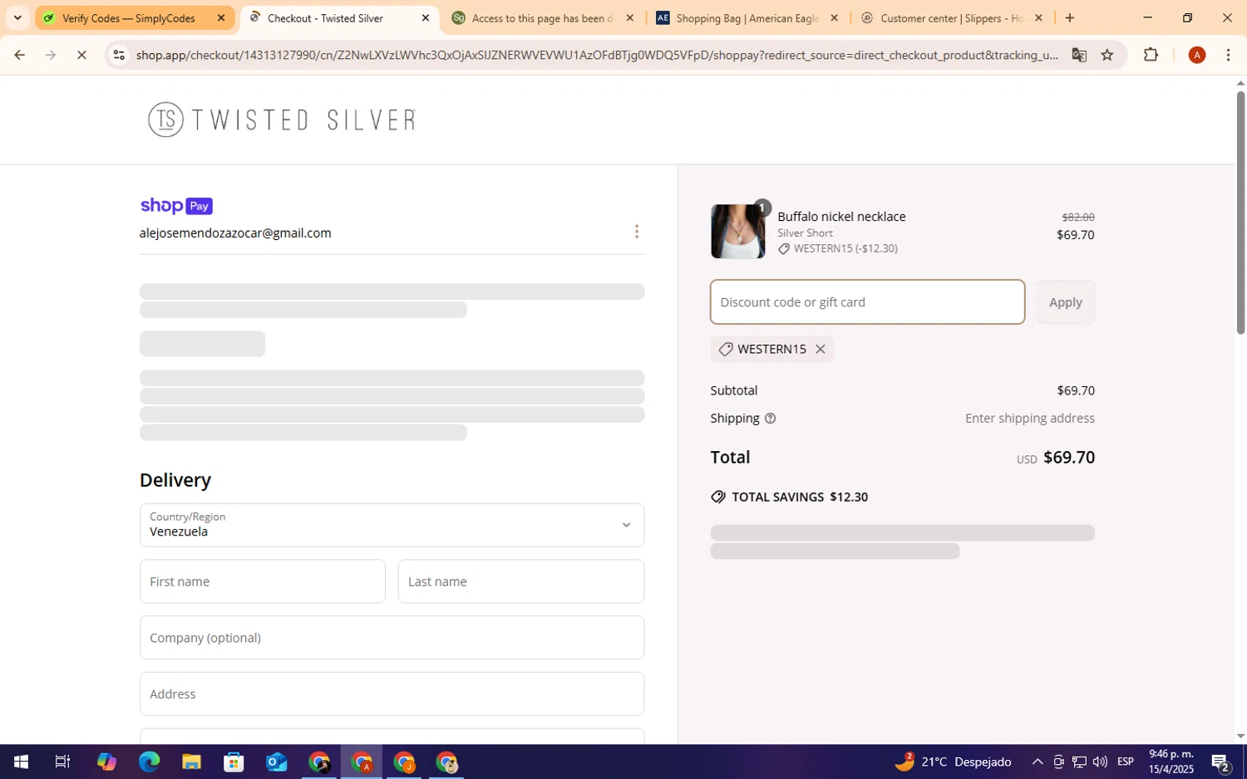This screenshot has width=1247, height=779.
Task: Click the translate page icon
Action: point(1079,56)
